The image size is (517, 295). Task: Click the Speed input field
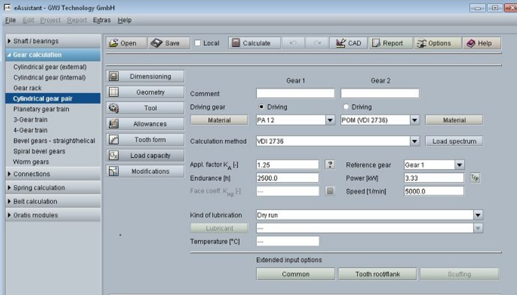point(434,191)
